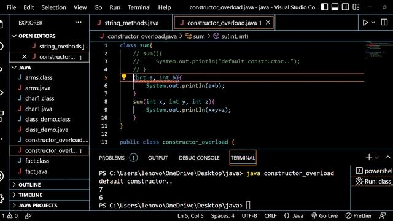
Task: Open the Run menu
Action: click(115, 7)
